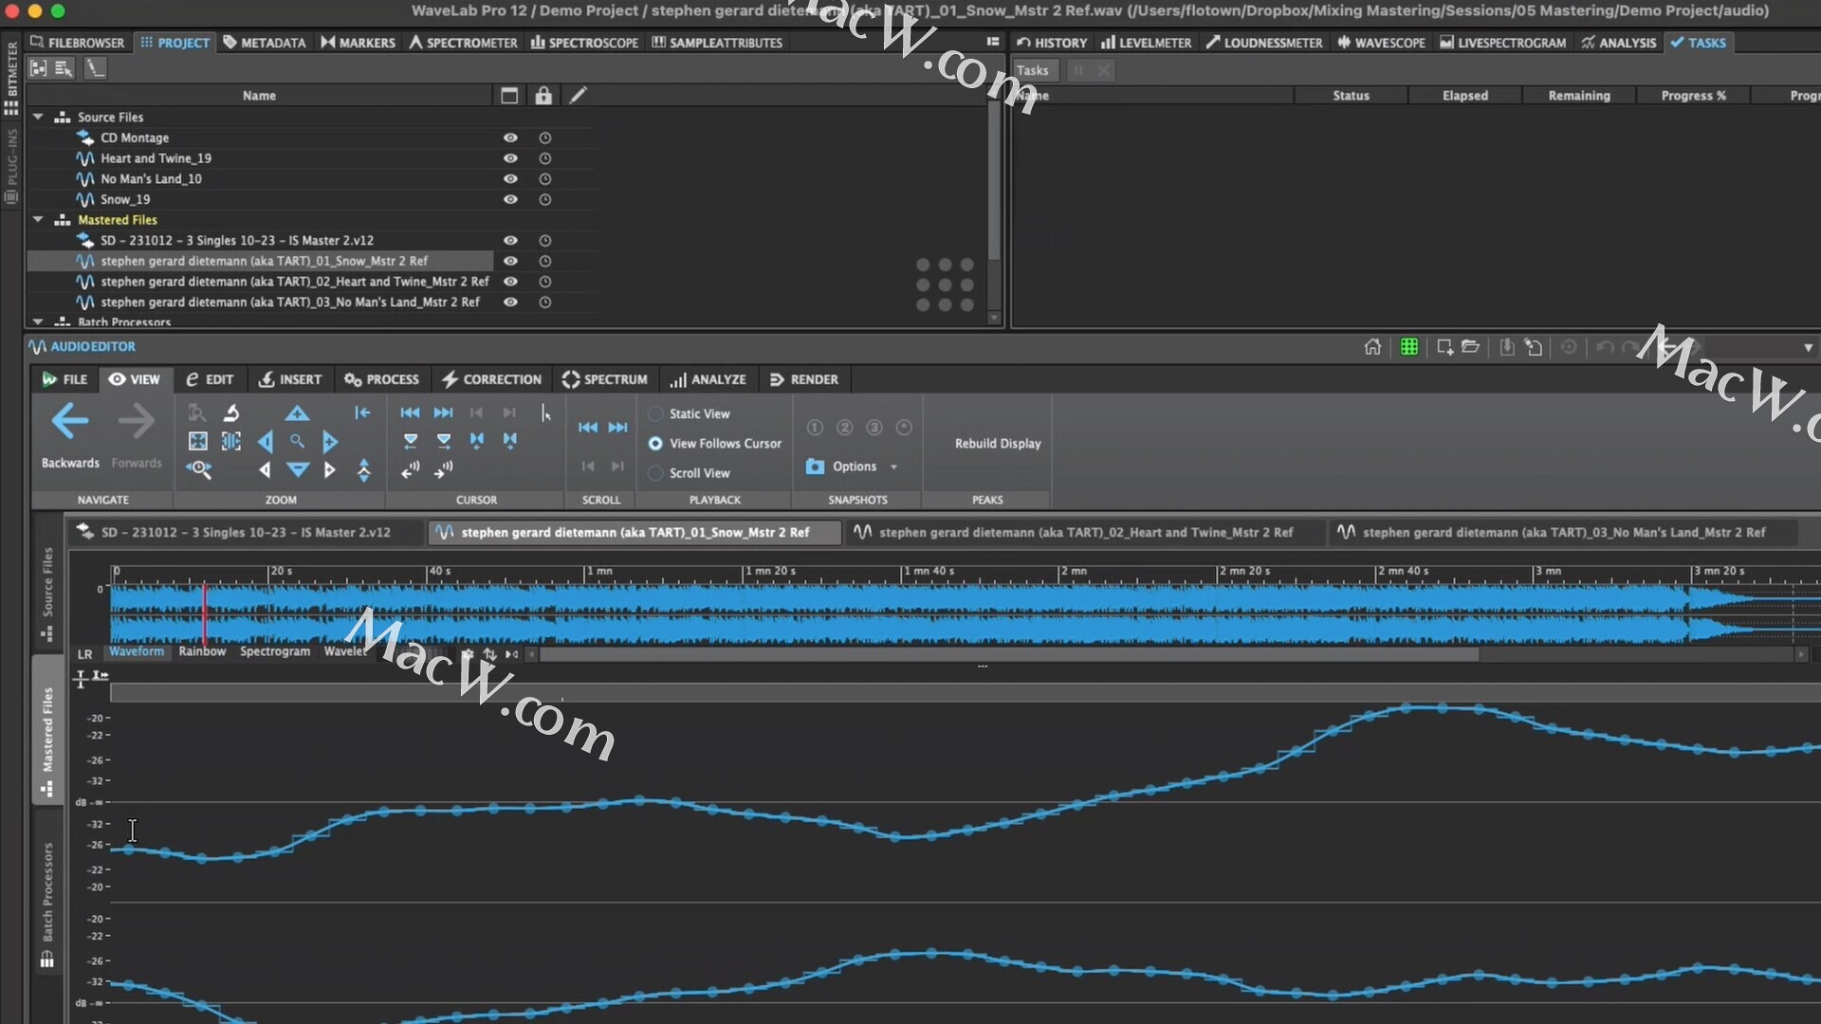Reset zoom with the undo-zoom icon
This screenshot has height=1024, width=1821.
pos(231,412)
